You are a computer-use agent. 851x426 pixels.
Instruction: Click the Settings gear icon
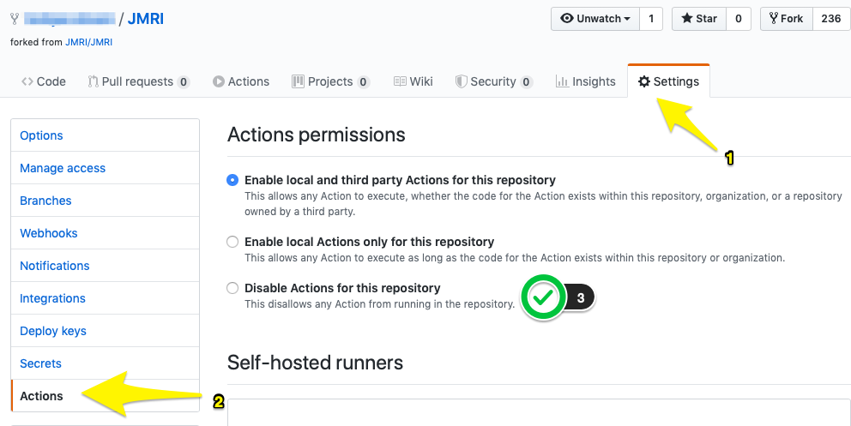click(x=643, y=81)
